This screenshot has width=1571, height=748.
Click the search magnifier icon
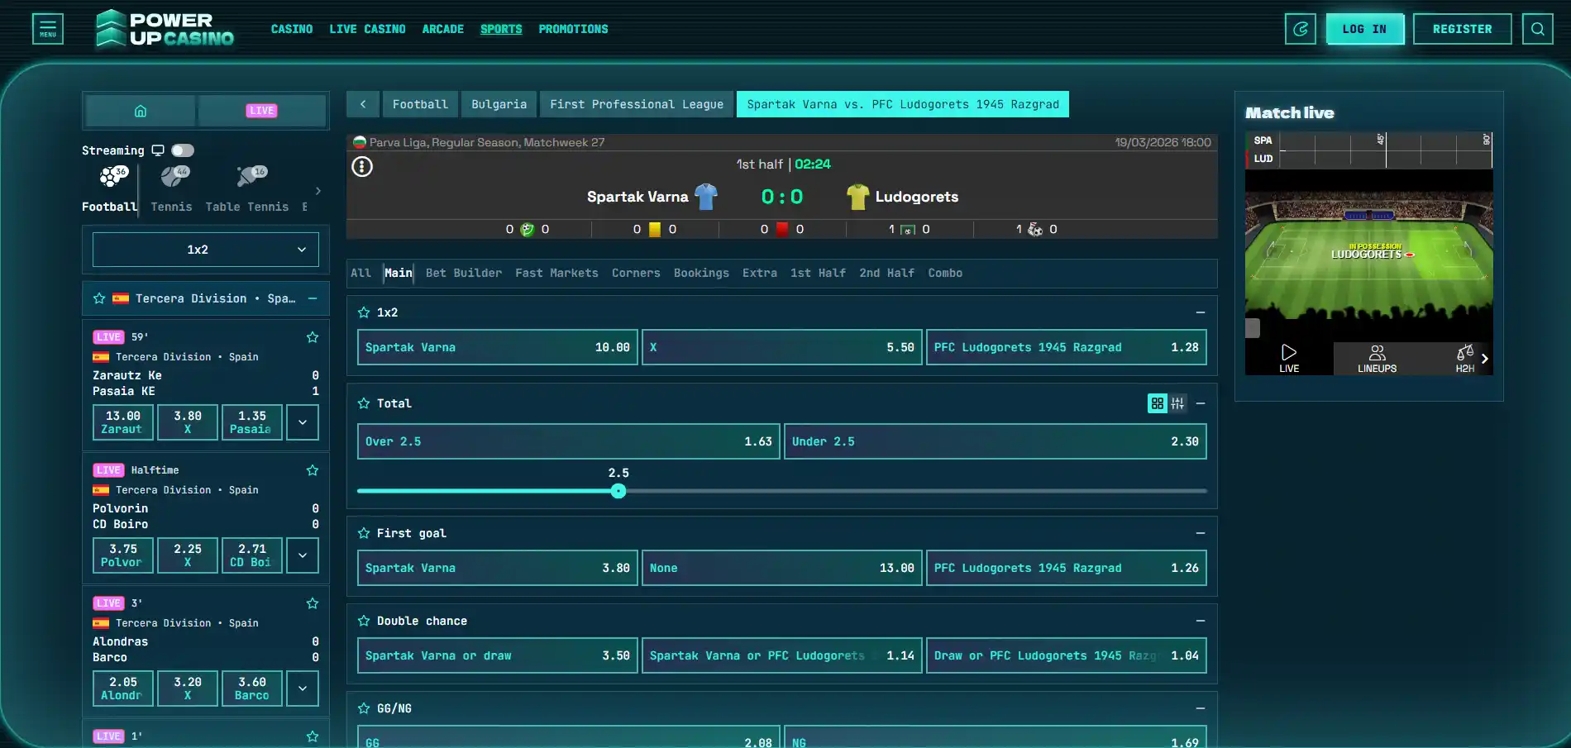(x=1537, y=29)
